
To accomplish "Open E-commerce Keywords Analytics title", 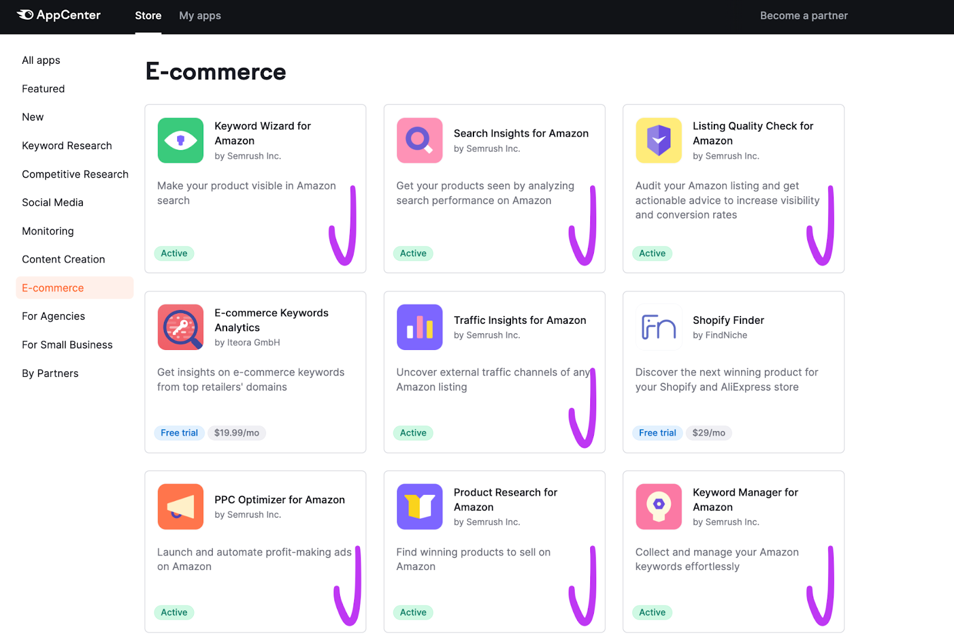I will pos(271,320).
